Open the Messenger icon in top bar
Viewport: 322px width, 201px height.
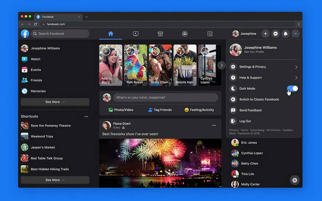276,34
